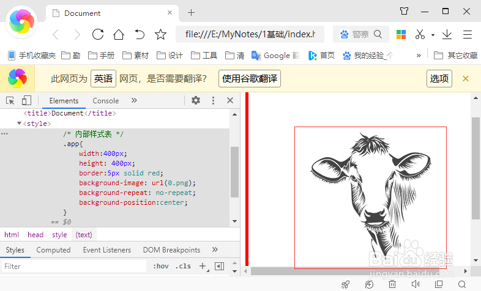Click status bar magnifier icon

(x=462, y=284)
